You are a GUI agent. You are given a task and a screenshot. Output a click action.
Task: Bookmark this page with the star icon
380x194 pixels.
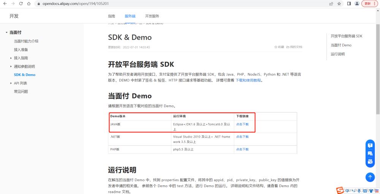339,3
